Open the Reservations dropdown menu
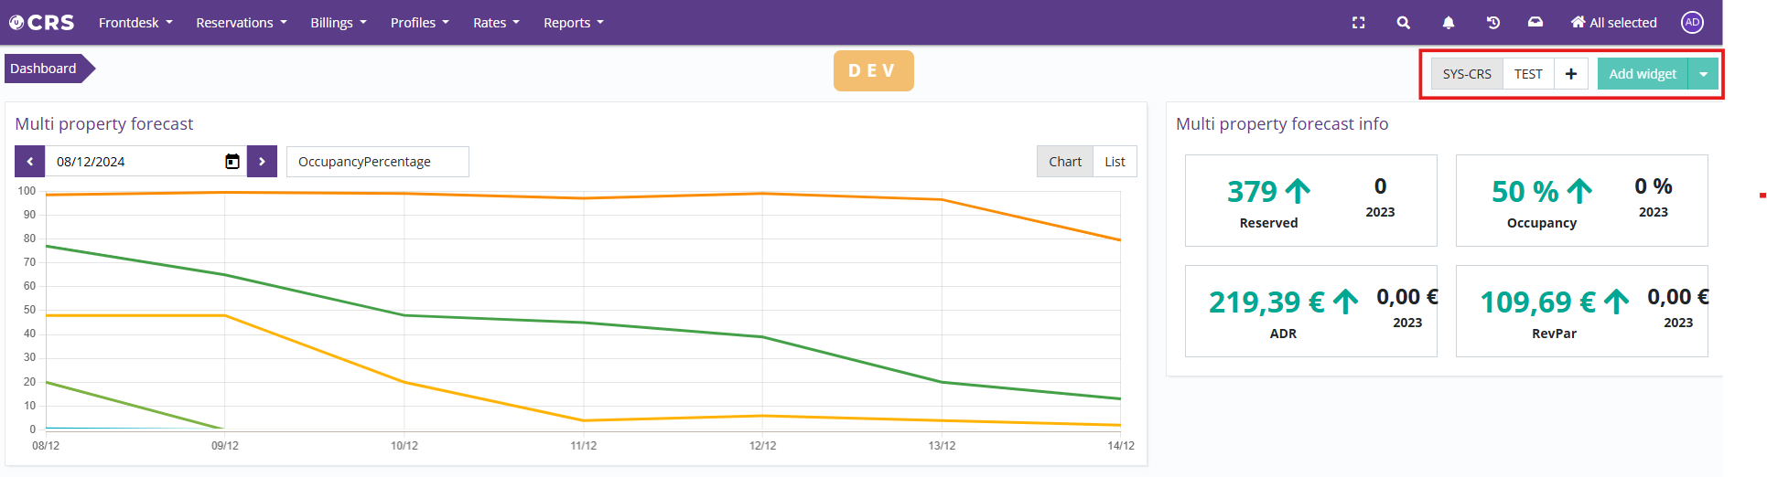Screen dimensions: 1767x477 pos(242,23)
